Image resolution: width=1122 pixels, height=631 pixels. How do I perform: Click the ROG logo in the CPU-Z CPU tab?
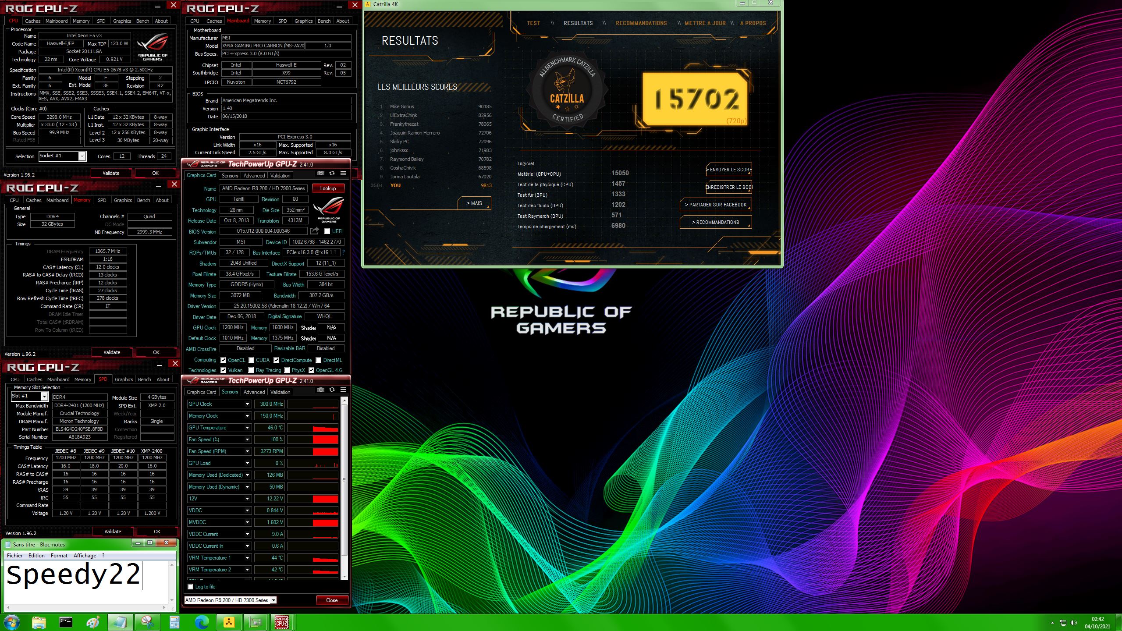[x=153, y=46]
